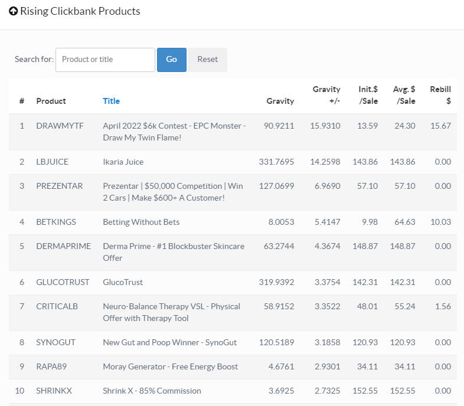This screenshot has width=464, height=406.
Task: Click rebill value 15.67
Action: click(x=441, y=126)
